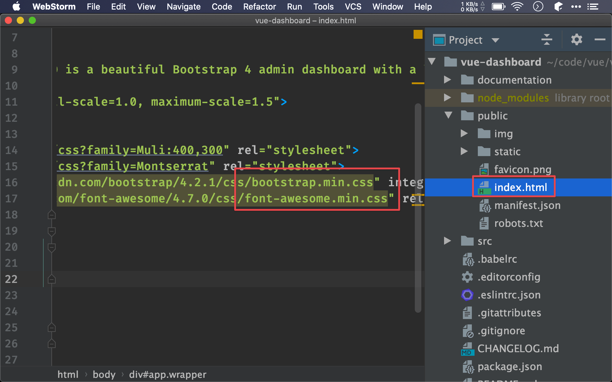Toggle code fold marker on line 18
The width and height of the screenshot is (612, 382).
[x=51, y=215]
